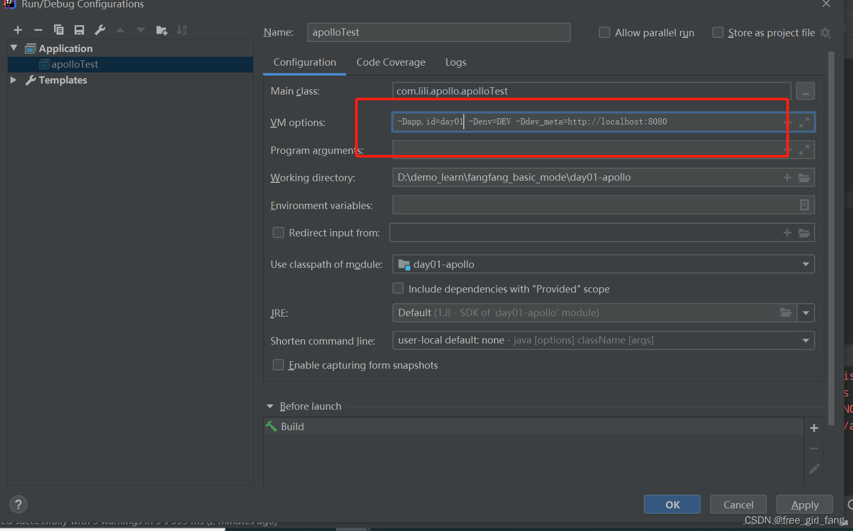
Task: Edit the Before launch task pencil
Action: [814, 468]
